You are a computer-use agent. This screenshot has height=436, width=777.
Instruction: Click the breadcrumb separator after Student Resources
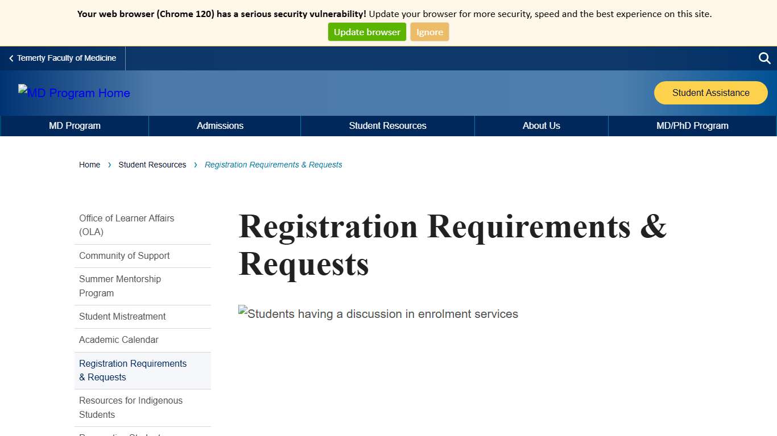195,165
